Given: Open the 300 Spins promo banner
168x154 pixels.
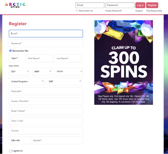Looking at the screenshot, I should click(x=124, y=62).
